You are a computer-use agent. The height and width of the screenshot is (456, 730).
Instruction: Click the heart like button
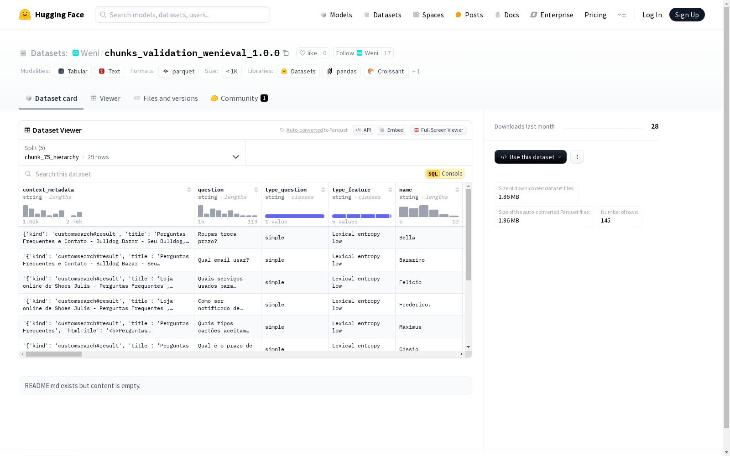click(x=308, y=53)
